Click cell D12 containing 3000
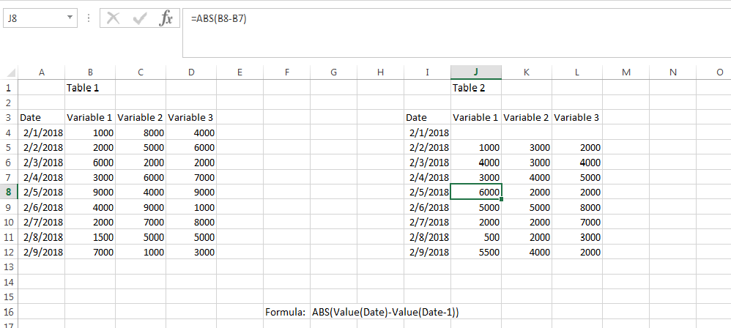Viewport: 731px width, 328px height. [x=191, y=252]
